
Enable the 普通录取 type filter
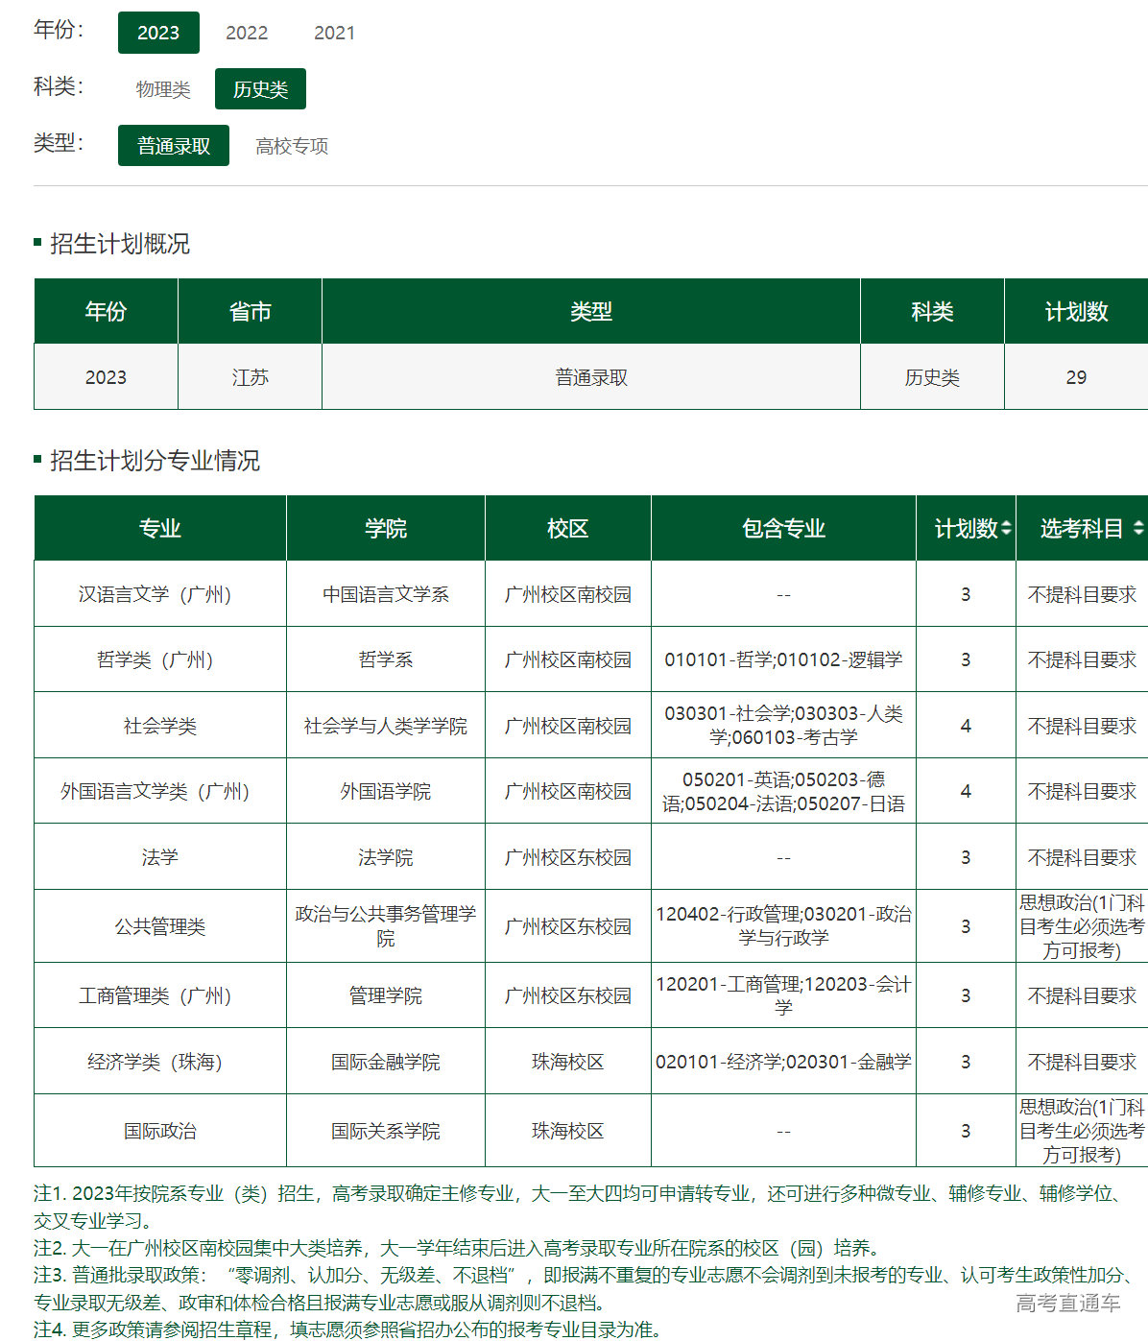tap(173, 145)
